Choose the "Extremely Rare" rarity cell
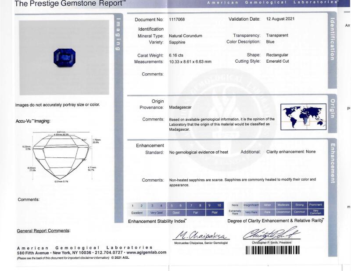 tap(235, 212)
